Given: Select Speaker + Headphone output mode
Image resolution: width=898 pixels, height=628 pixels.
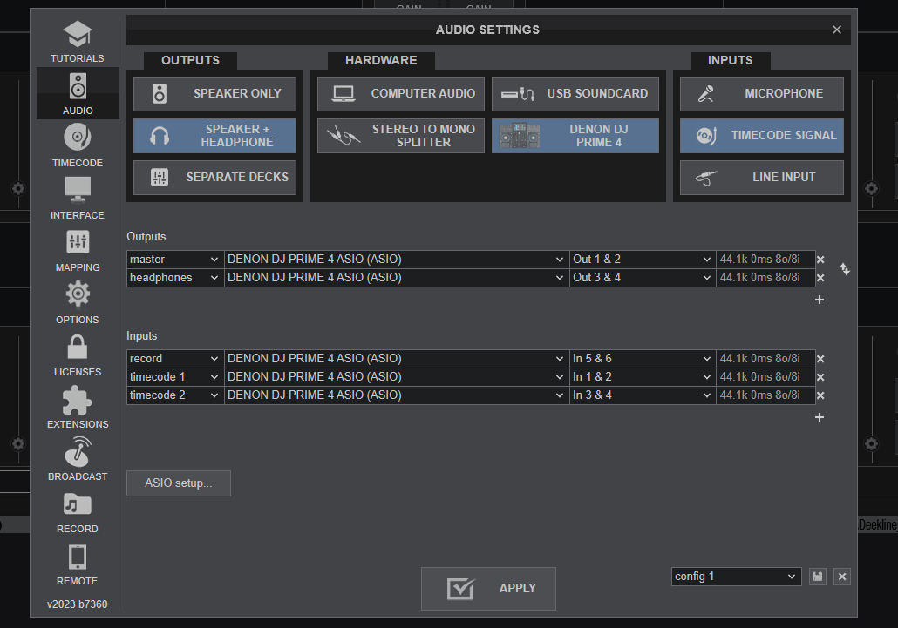Looking at the screenshot, I should 214,136.
